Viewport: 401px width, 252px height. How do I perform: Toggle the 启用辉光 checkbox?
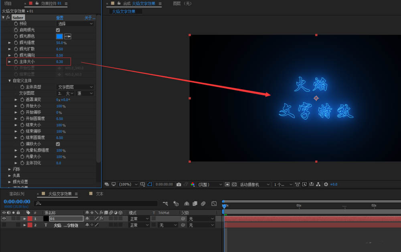(58, 30)
